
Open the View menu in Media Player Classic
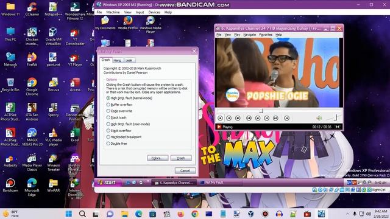pyautogui.click(x=227, y=35)
